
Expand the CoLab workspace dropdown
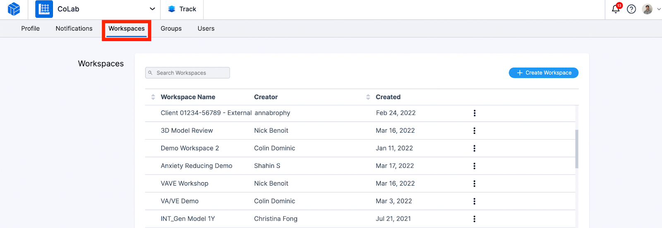[152, 9]
